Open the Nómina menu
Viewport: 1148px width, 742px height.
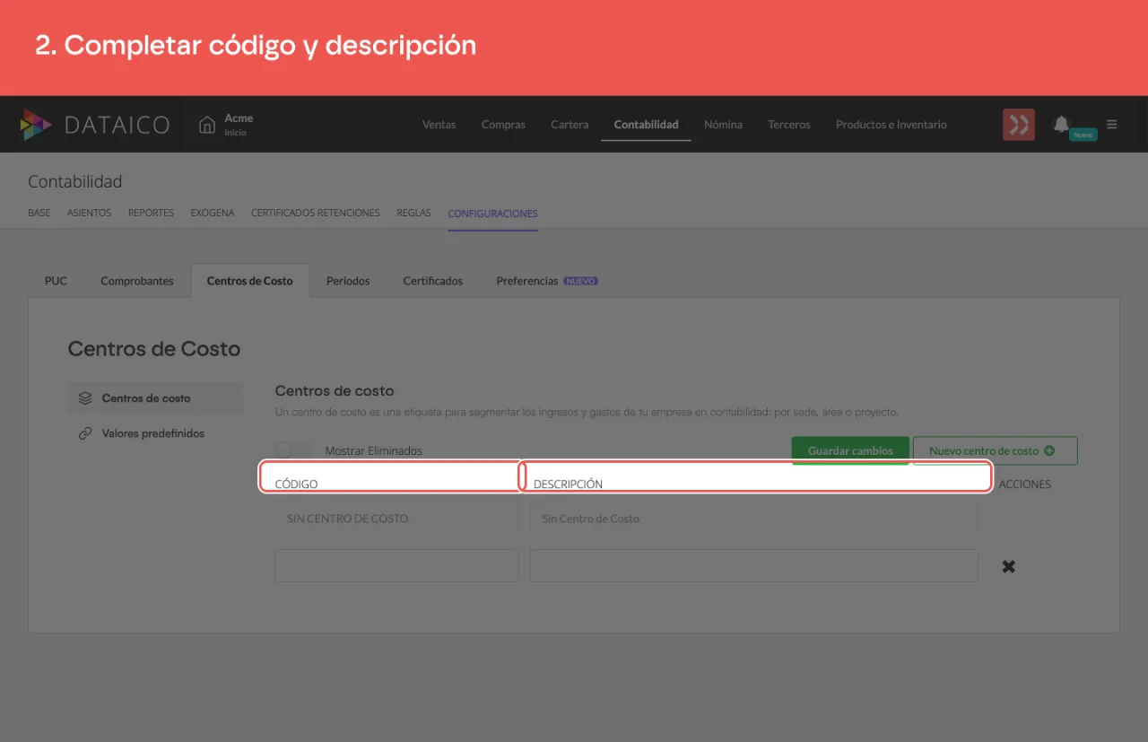(723, 125)
